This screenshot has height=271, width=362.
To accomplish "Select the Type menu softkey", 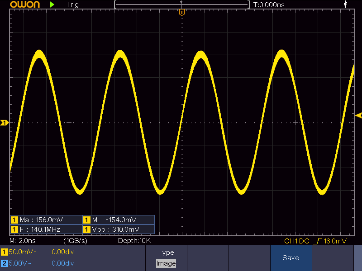I will [166, 257].
